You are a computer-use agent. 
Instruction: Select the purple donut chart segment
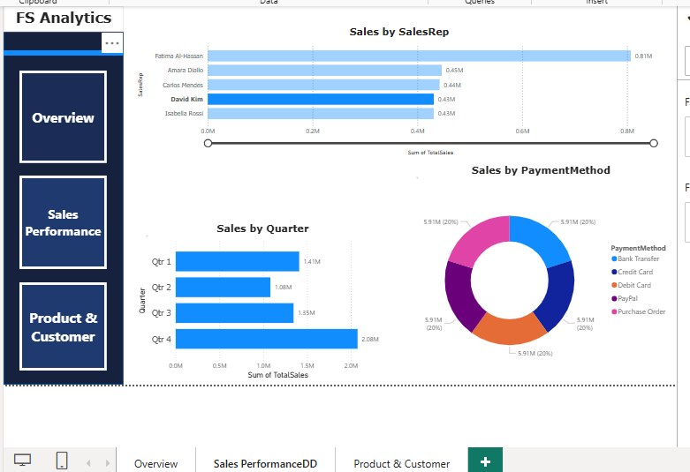point(459,295)
